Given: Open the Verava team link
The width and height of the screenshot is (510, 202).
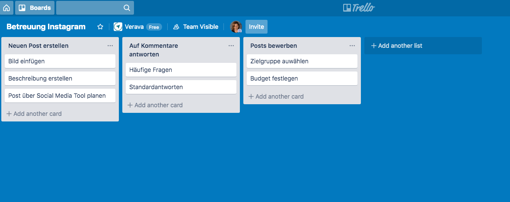Looking at the screenshot, I should tap(134, 27).
